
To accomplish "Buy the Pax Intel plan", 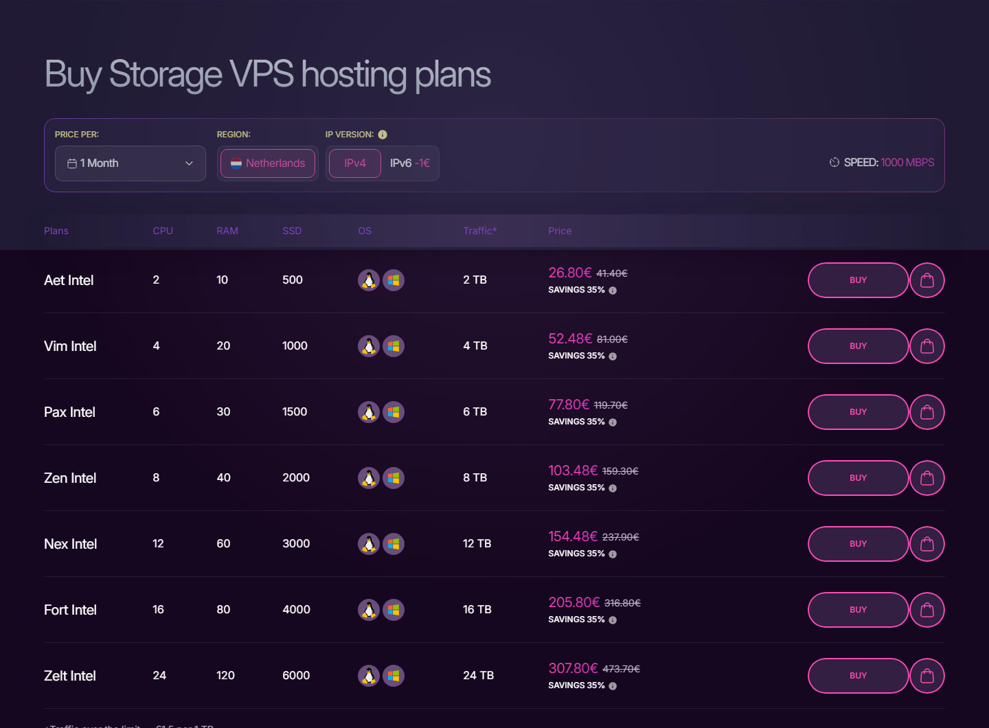I will tap(858, 412).
